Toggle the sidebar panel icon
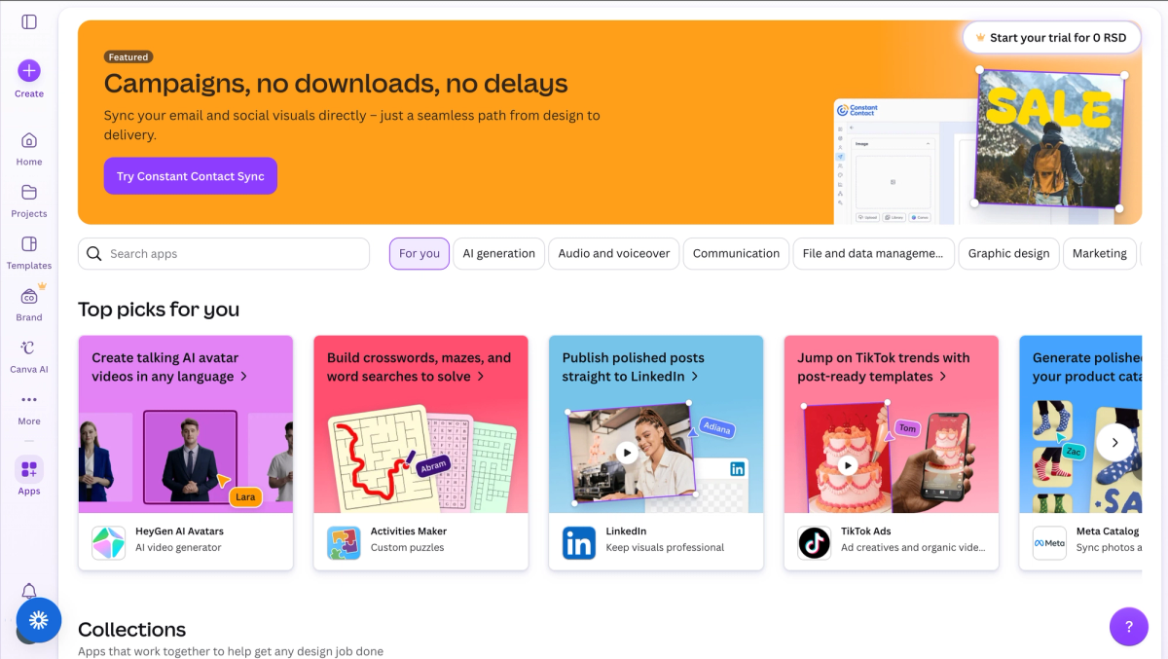This screenshot has height=659, width=1168. coord(29,21)
